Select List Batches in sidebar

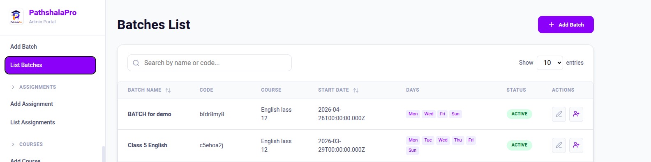(x=50, y=65)
